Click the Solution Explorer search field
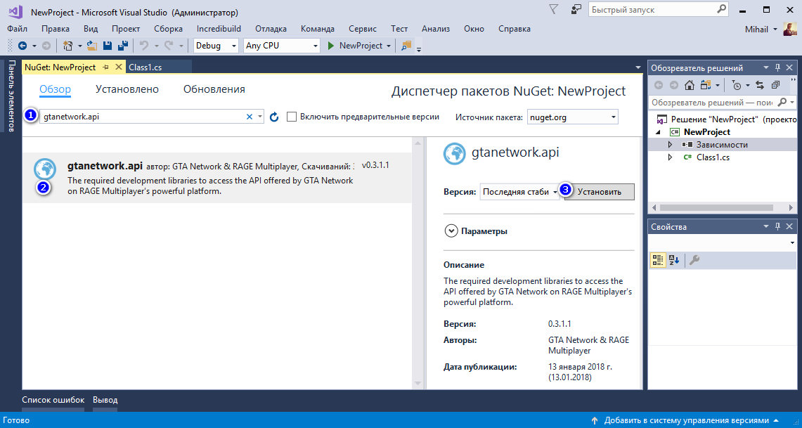802x428 pixels. pos(713,103)
